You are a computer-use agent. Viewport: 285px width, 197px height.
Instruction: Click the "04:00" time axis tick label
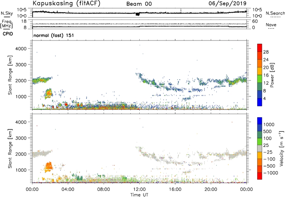[x=68, y=190]
